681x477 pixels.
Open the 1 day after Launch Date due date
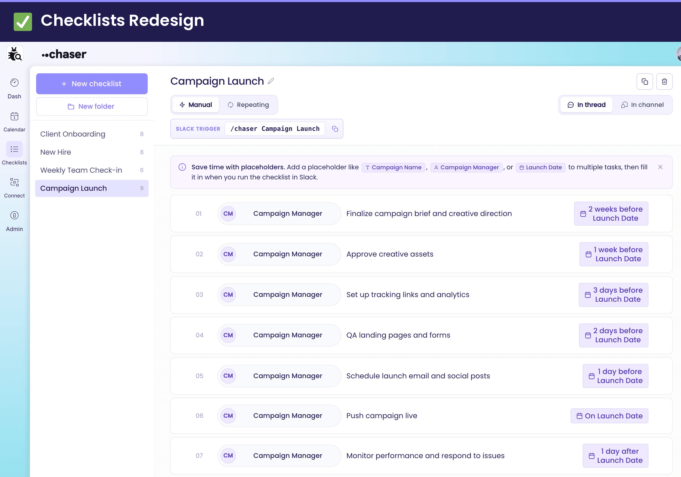(615, 456)
